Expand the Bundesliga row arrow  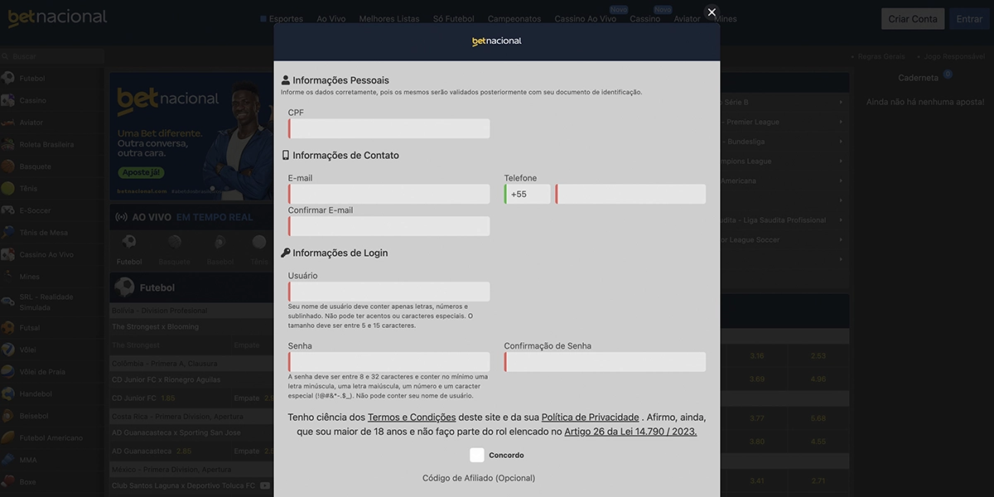[840, 142]
